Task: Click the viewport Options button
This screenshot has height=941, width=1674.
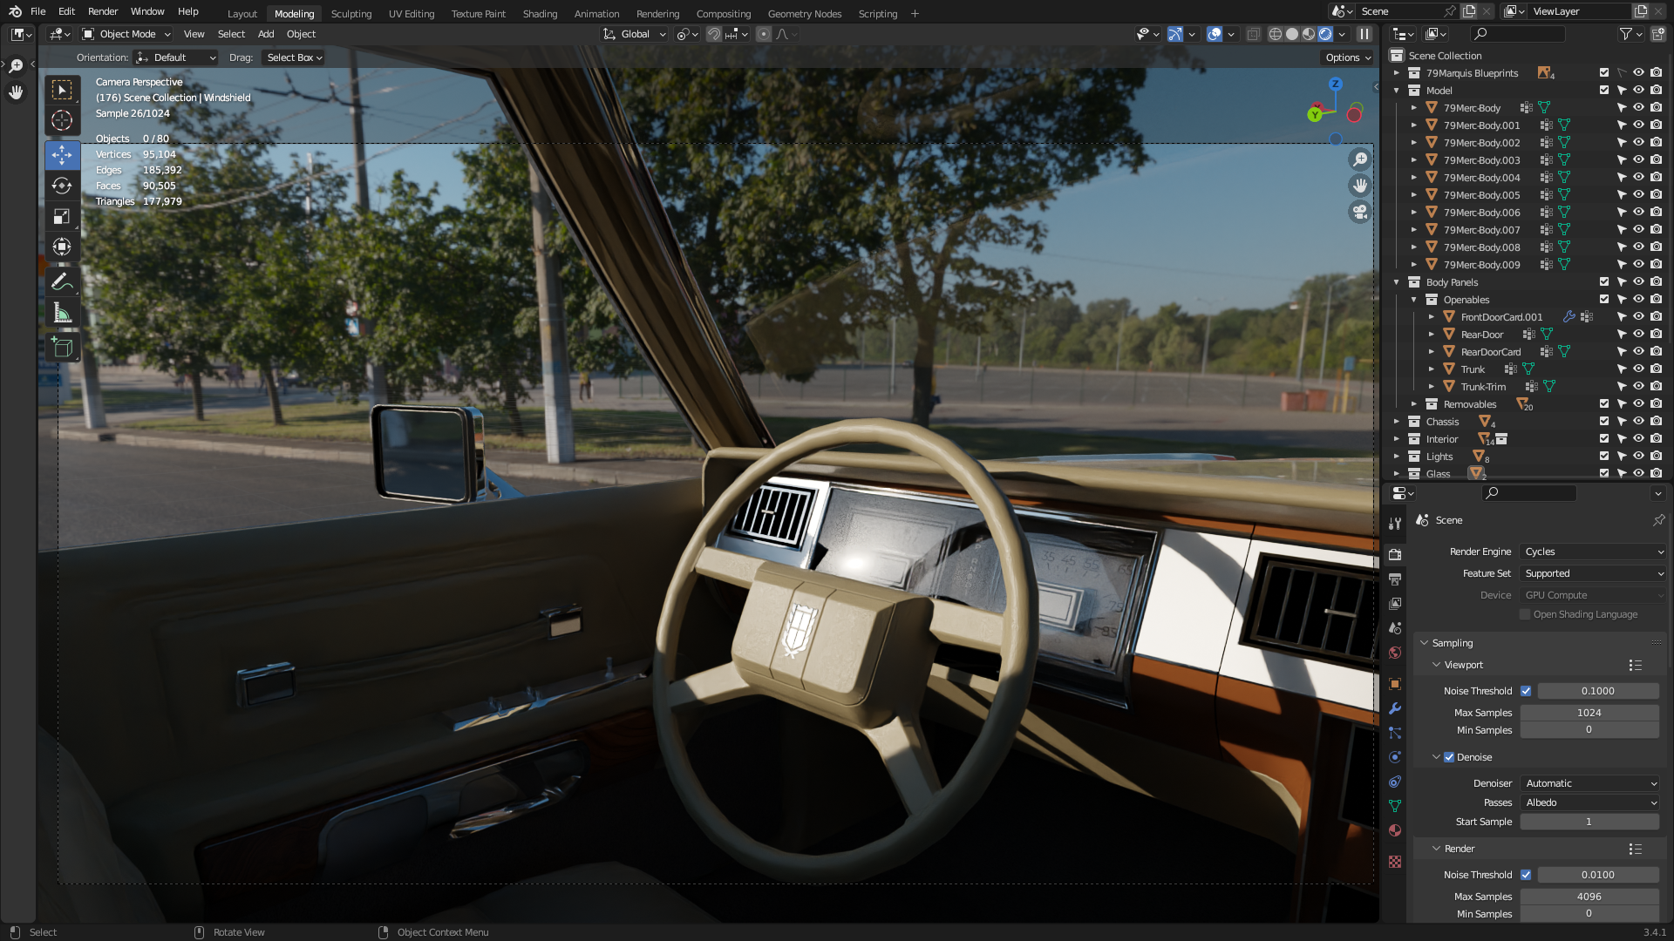Action: click(1348, 58)
